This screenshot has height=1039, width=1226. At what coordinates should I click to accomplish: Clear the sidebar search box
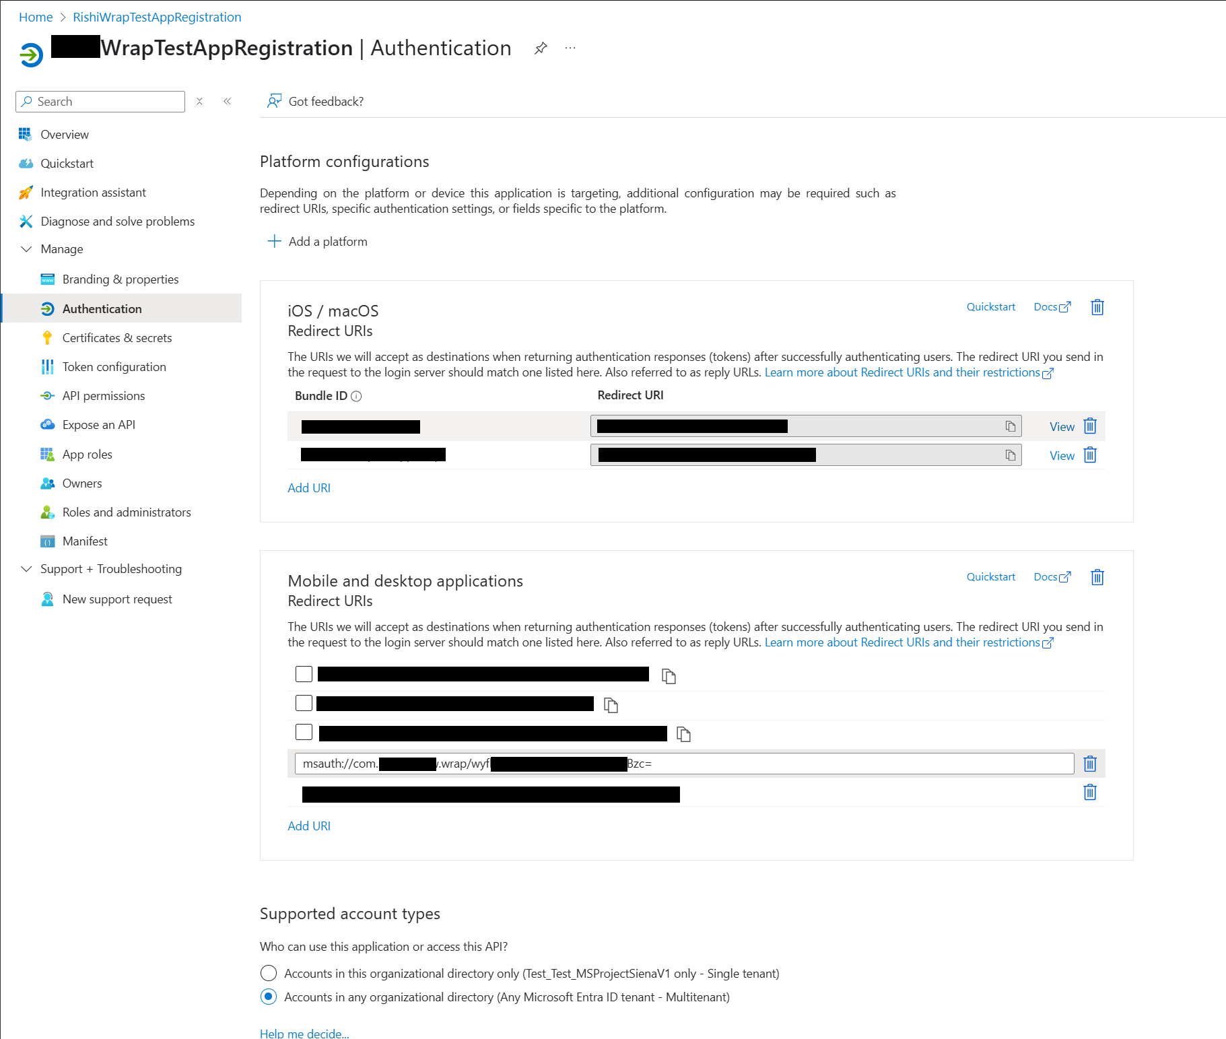199,101
